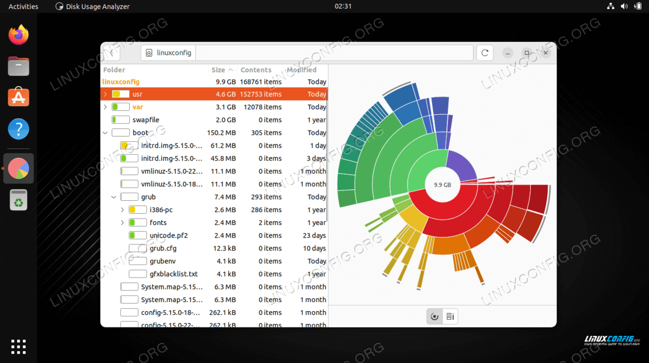649x363 pixels.
Task: Rescan the folder with the reload button
Action: click(485, 53)
